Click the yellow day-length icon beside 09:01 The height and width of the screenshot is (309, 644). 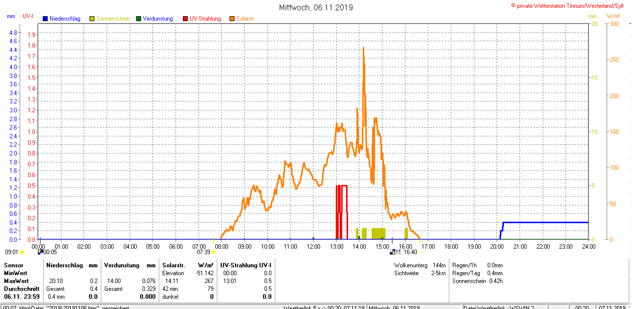[22, 252]
